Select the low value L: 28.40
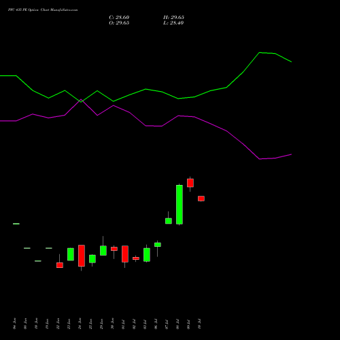The width and height of the screenshot is (340, 340). tap(173, 23)
